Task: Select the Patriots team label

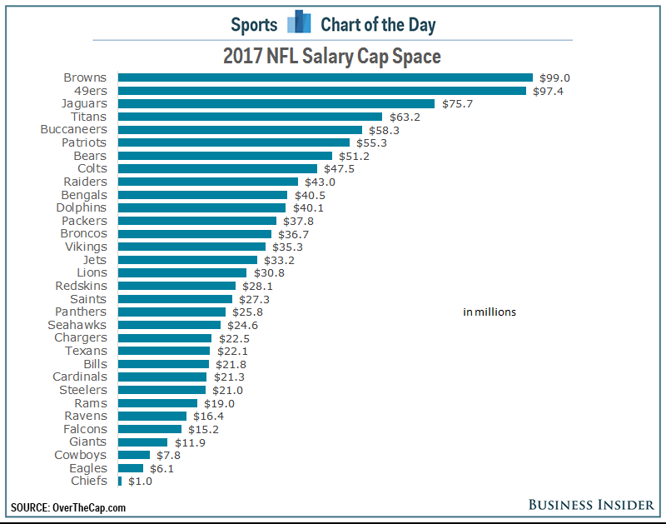Action: click(x=84, y=142)
